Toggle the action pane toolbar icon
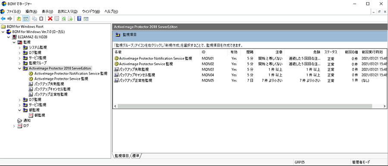 click(x=86, y=18)
